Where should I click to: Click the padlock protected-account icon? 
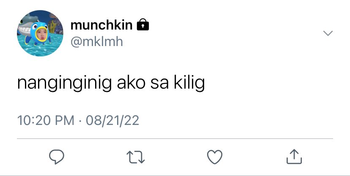pos(142,24)
